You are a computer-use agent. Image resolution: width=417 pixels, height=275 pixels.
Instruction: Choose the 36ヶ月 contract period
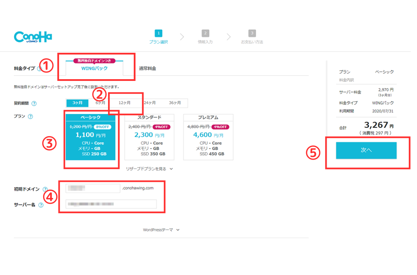(x=175, y=103)
